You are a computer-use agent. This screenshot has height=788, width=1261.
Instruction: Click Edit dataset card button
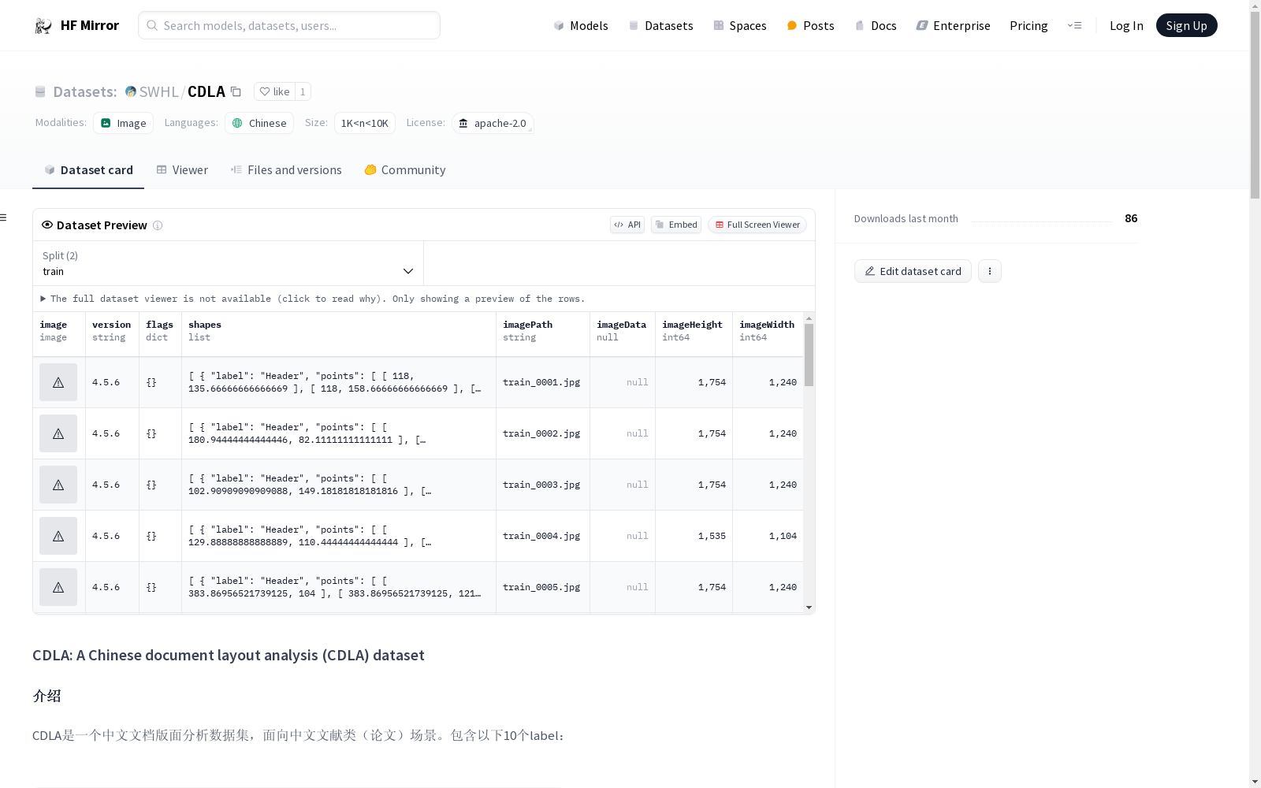tap(913, 271)
